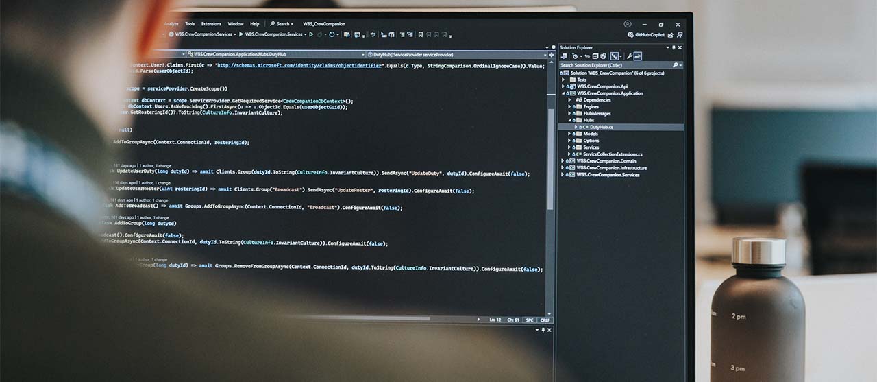Pin the Solution Explorer panel

coord(673,47)
